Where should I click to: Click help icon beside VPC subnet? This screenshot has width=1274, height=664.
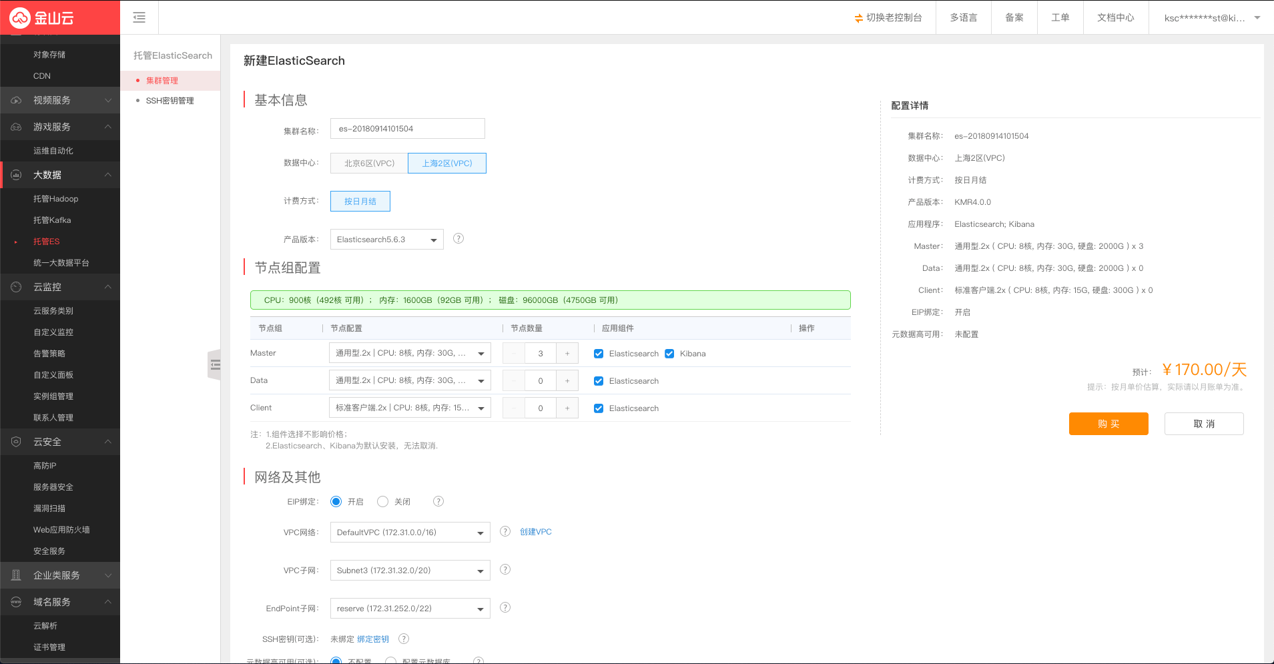(x=505, y=569)
